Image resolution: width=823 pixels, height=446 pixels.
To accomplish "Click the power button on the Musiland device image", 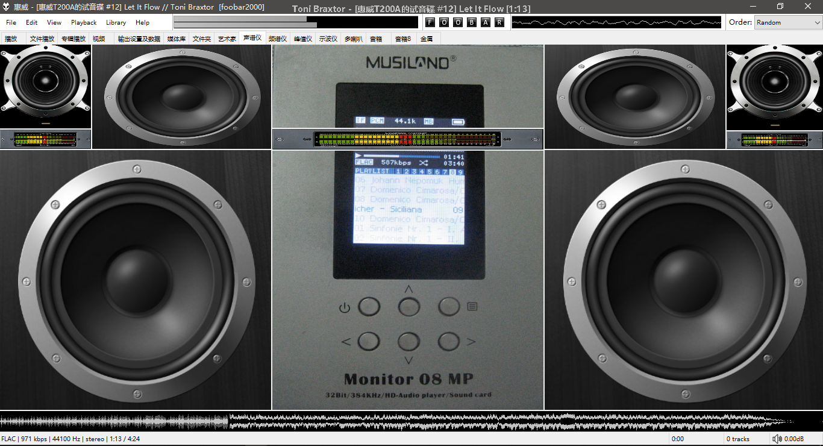I will tap(369, 307).
